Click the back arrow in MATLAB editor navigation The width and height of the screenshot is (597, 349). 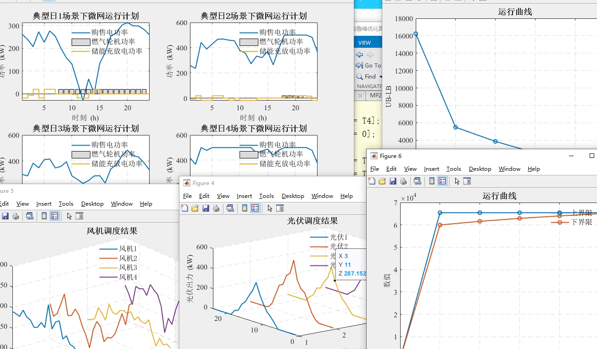coord(359,55)
